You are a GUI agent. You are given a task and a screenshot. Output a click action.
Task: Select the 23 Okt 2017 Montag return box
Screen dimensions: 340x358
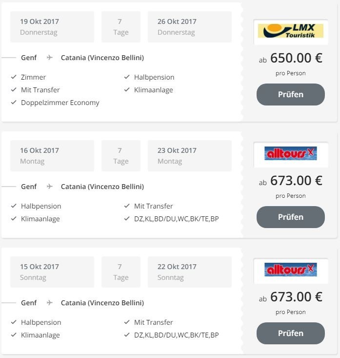click(189, 156)
